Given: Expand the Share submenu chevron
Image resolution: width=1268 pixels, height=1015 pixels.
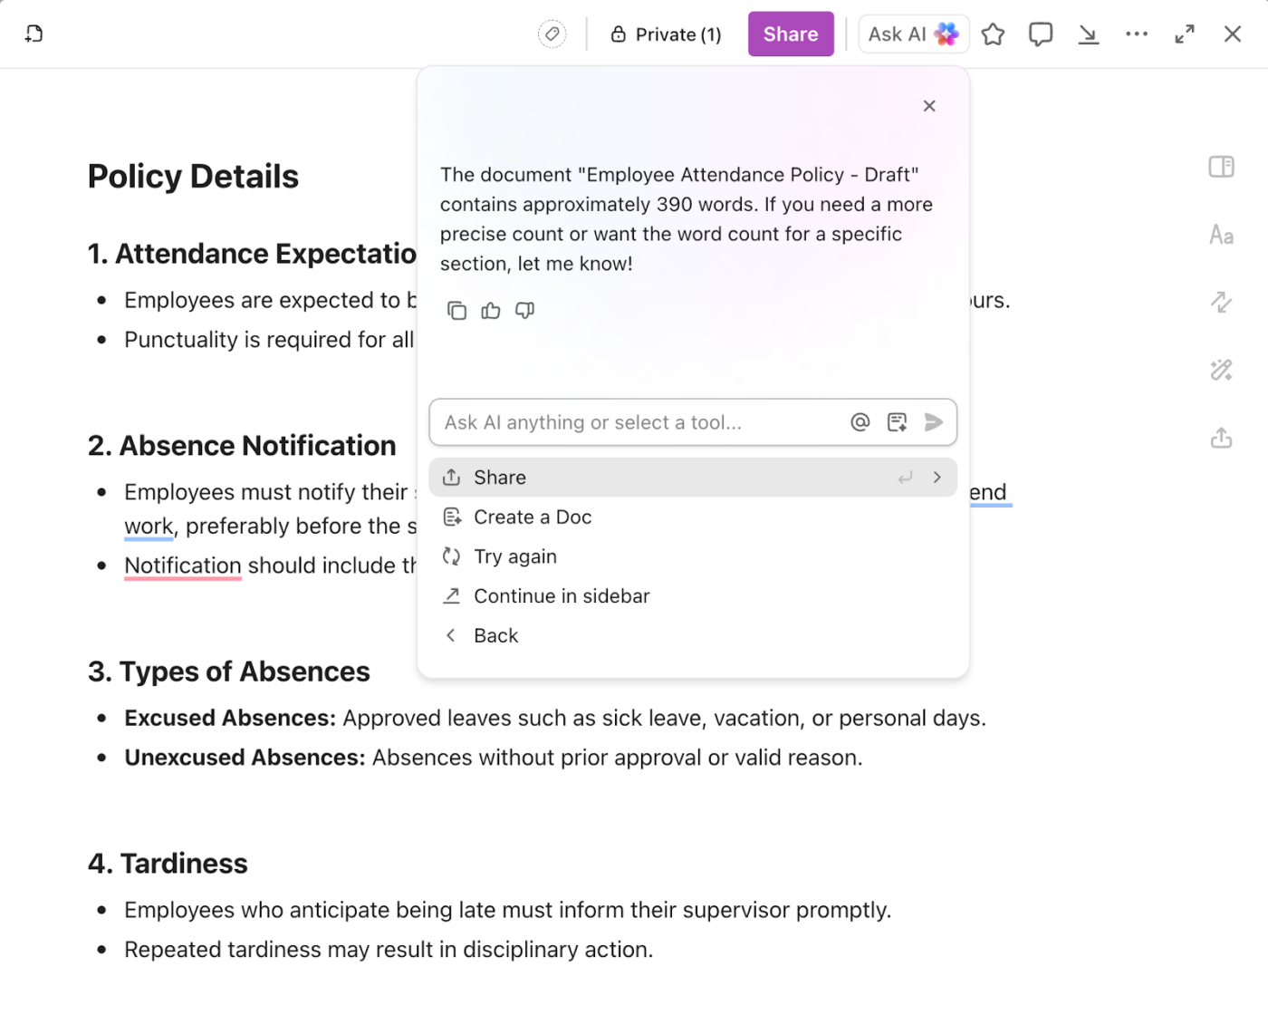Looking at the screenshot, I should (937, 478).
